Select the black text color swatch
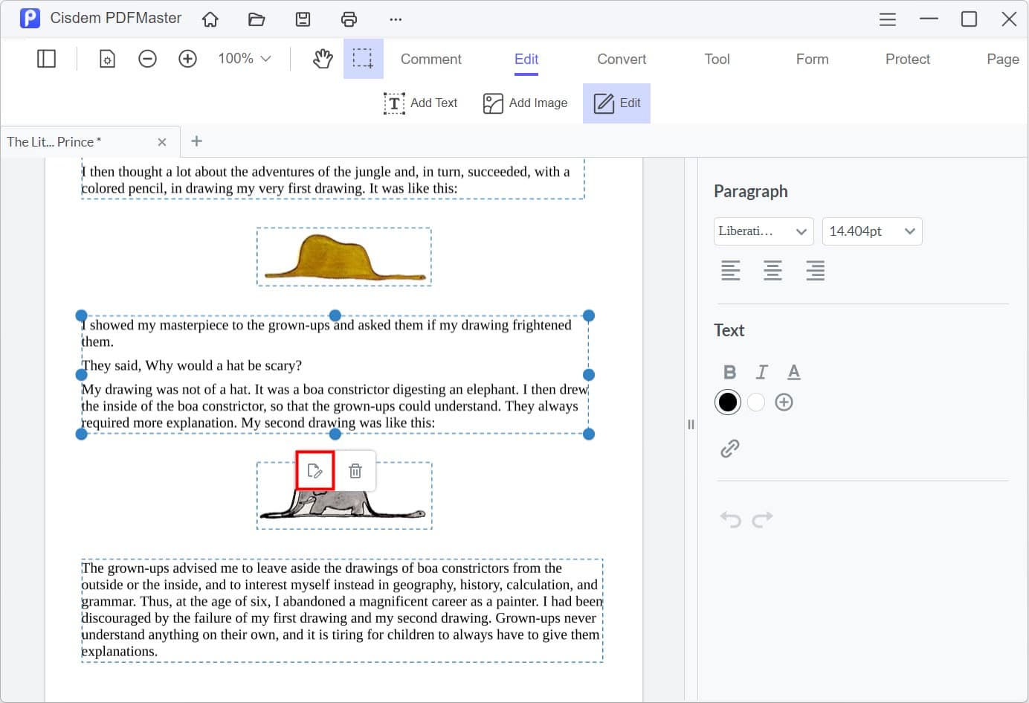 [727, 402]
